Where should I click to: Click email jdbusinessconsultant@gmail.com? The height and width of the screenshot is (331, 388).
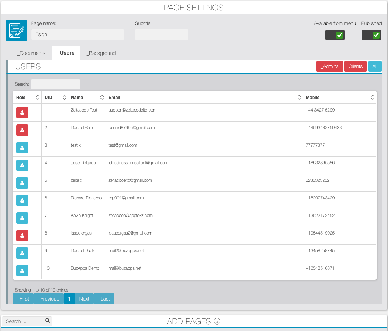point(138,163)
